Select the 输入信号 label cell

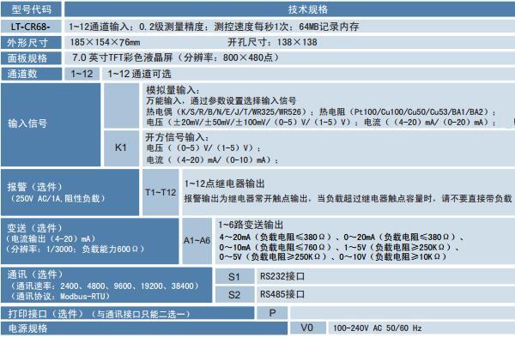pos(51,124)
